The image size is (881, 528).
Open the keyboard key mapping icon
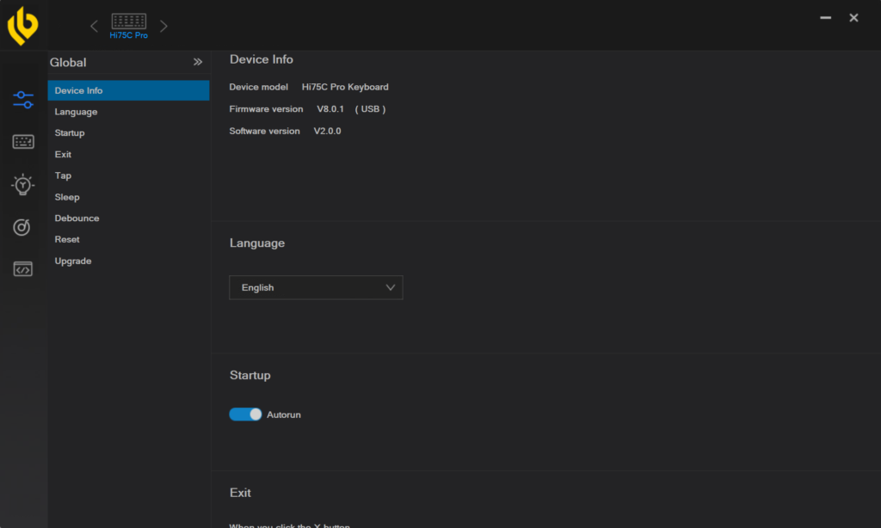point(23,142)
